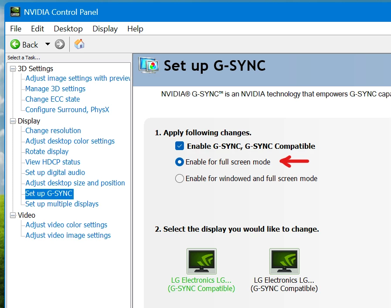Open the Help menu

click(135, 29)
